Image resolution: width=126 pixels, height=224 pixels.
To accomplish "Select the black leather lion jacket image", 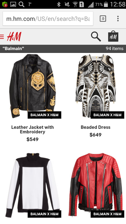I will click(33, 86).
